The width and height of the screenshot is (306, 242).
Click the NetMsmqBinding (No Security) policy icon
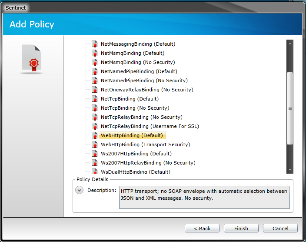click(x=95, y=62)
